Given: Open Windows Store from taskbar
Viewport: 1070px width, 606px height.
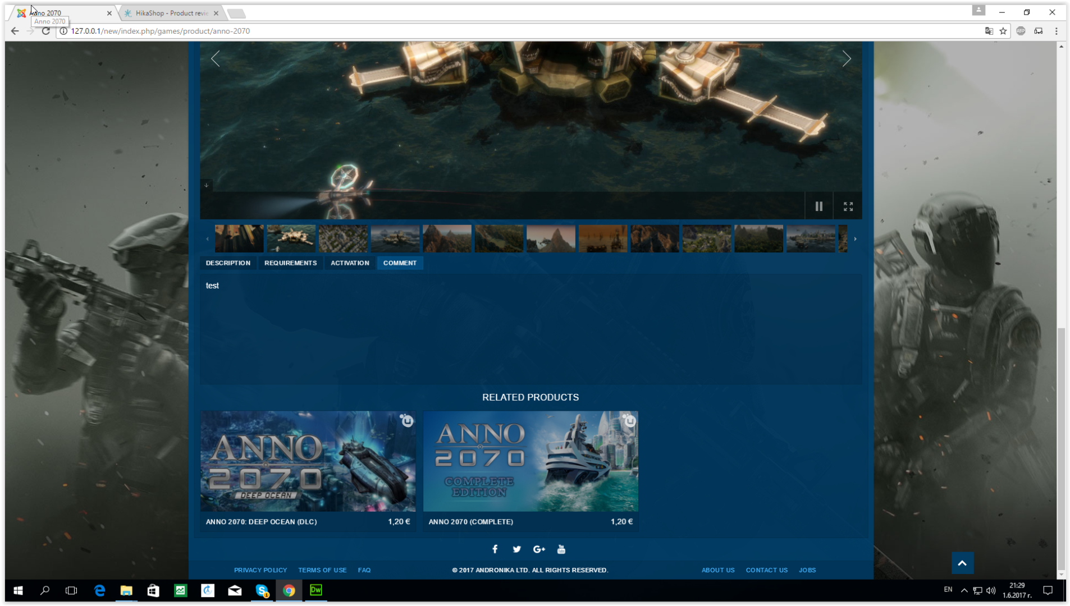Looking at the screenshot, I should point(153,590).
